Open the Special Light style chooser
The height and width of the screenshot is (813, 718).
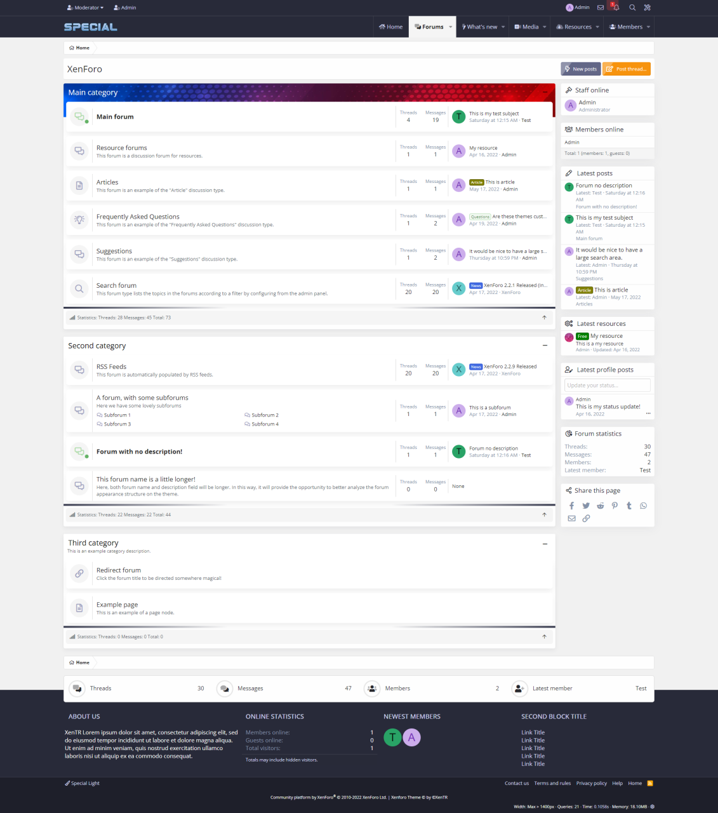[x=83, y=783]
